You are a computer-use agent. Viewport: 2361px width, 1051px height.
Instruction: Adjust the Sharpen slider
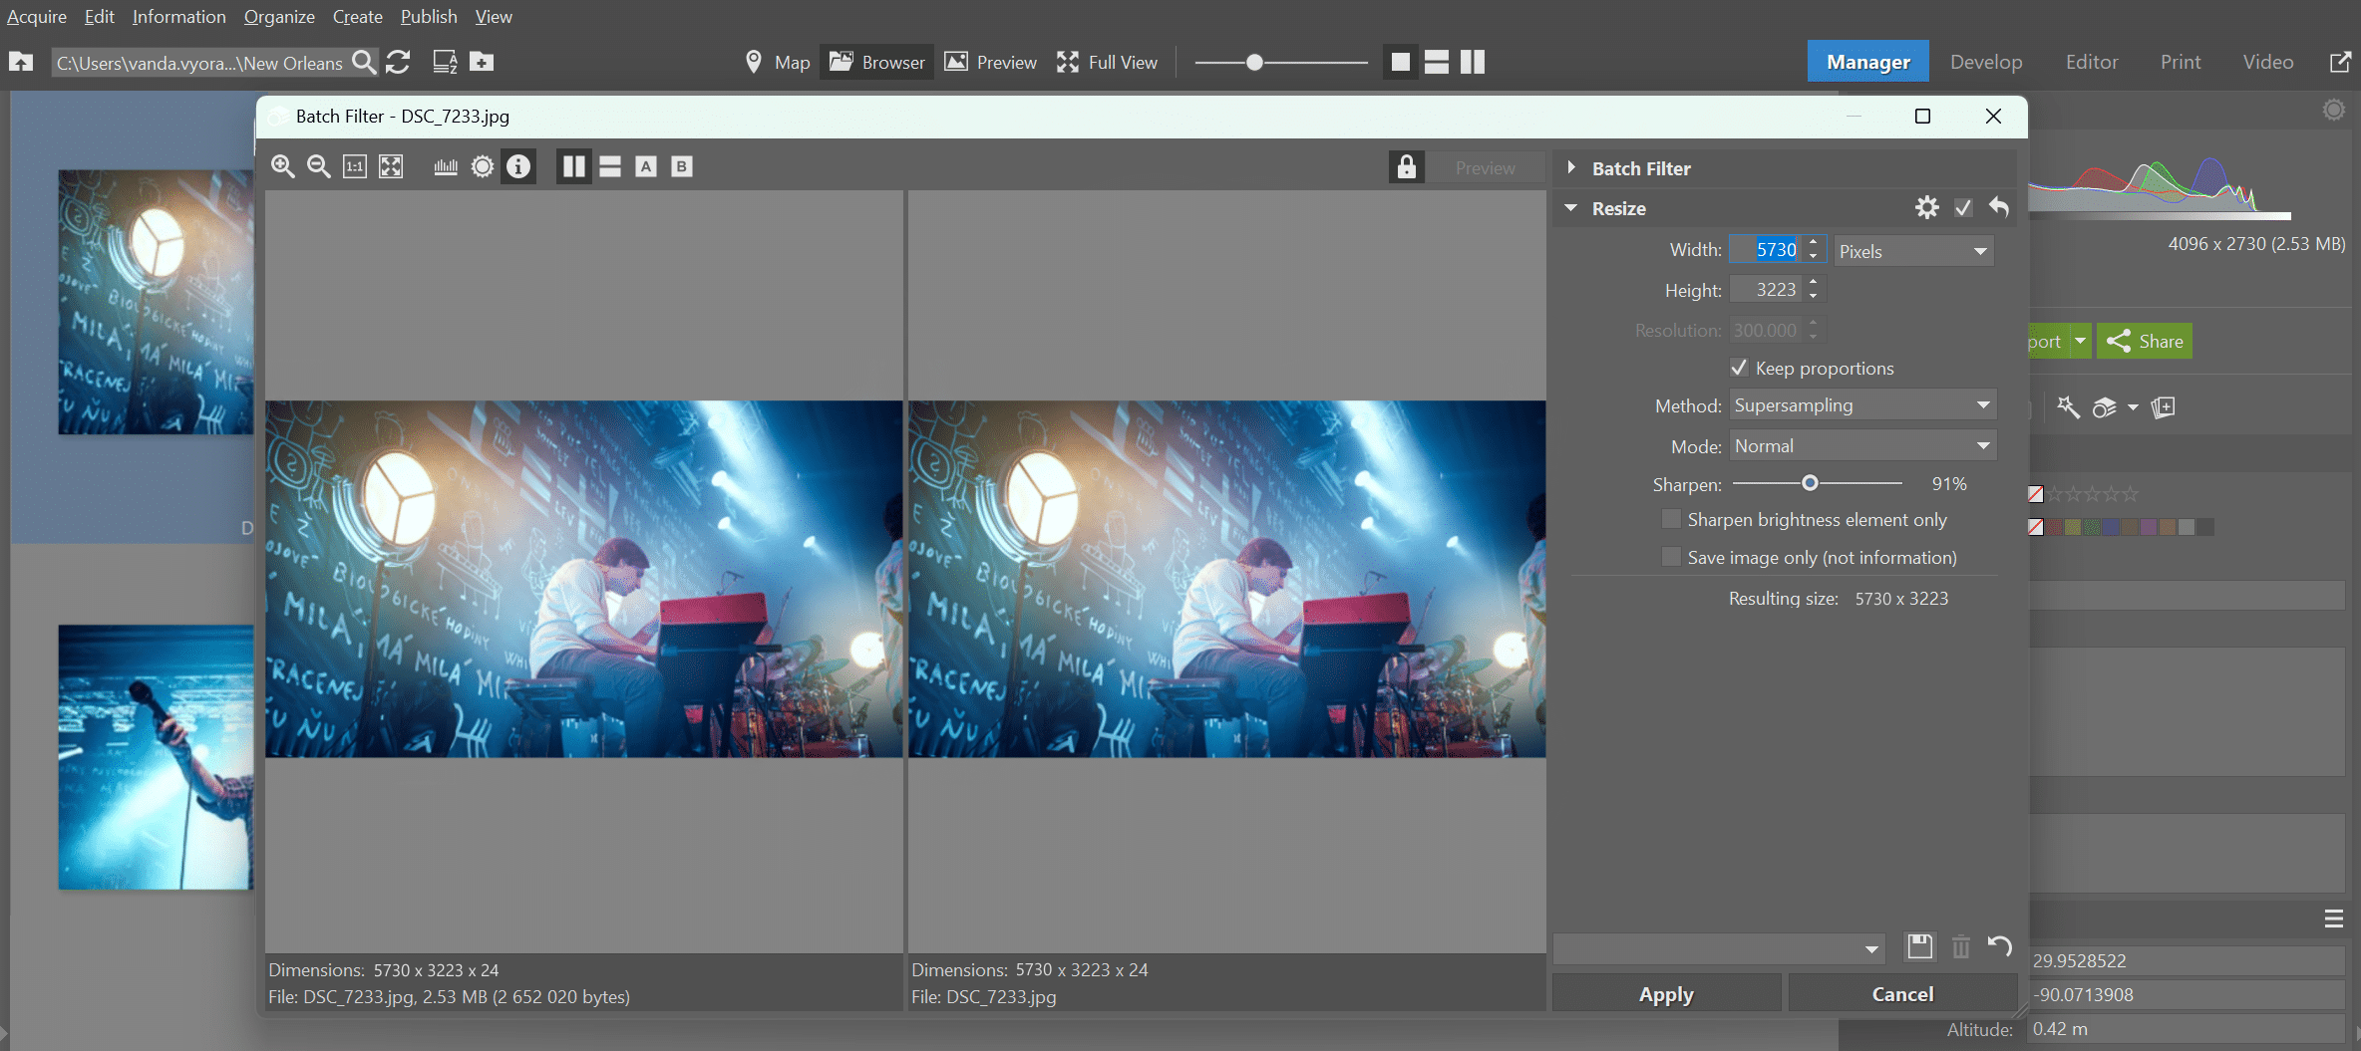[x=1810, y=483]
